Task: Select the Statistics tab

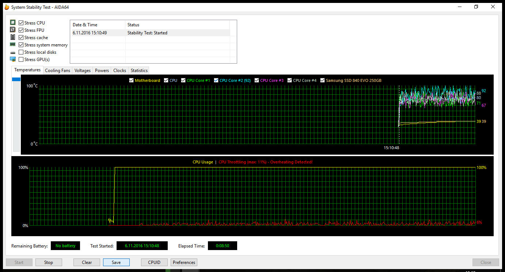Action: (x=138, y=70)
